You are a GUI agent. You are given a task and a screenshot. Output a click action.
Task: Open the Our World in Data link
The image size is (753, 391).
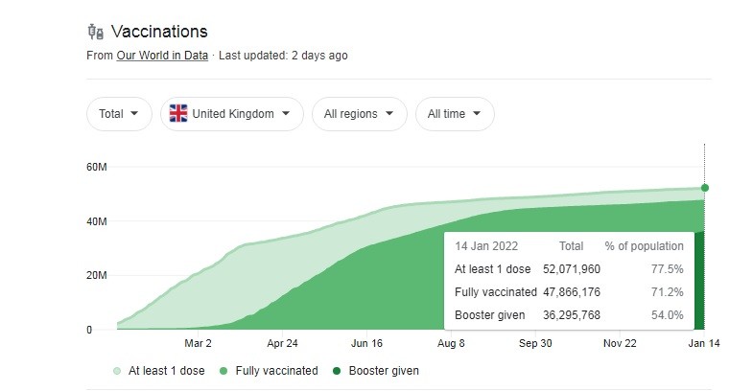tap(162, 56)
